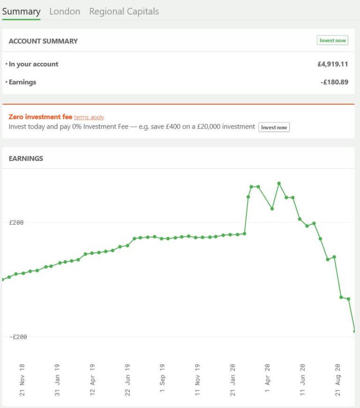Viewport: 360px width, 408px height.
Task: Open the terms apply link
Action: pos(89,117)
